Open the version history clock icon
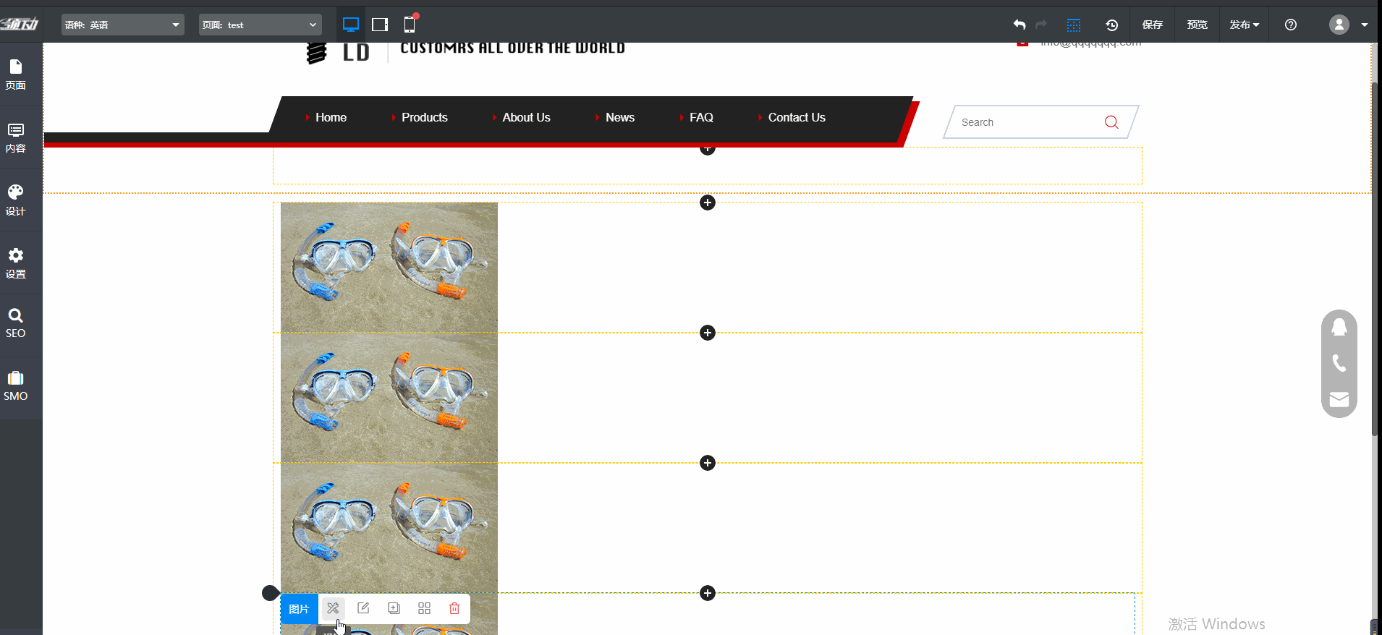Image resolution: width=1382 pixels, height=635 pixels. click(1111, 25)
